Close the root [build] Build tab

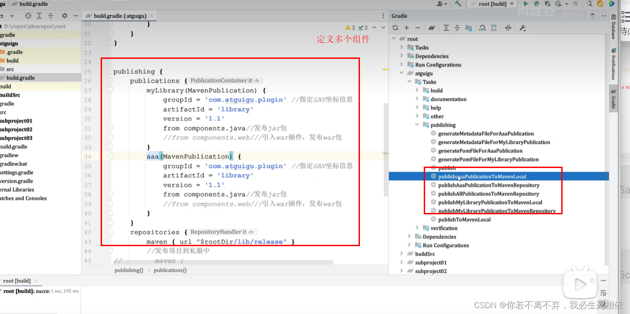(x=36, y=281)
